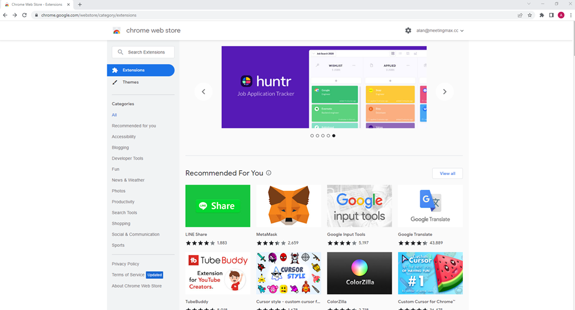Select the News & Weather category

click(128, 180)
